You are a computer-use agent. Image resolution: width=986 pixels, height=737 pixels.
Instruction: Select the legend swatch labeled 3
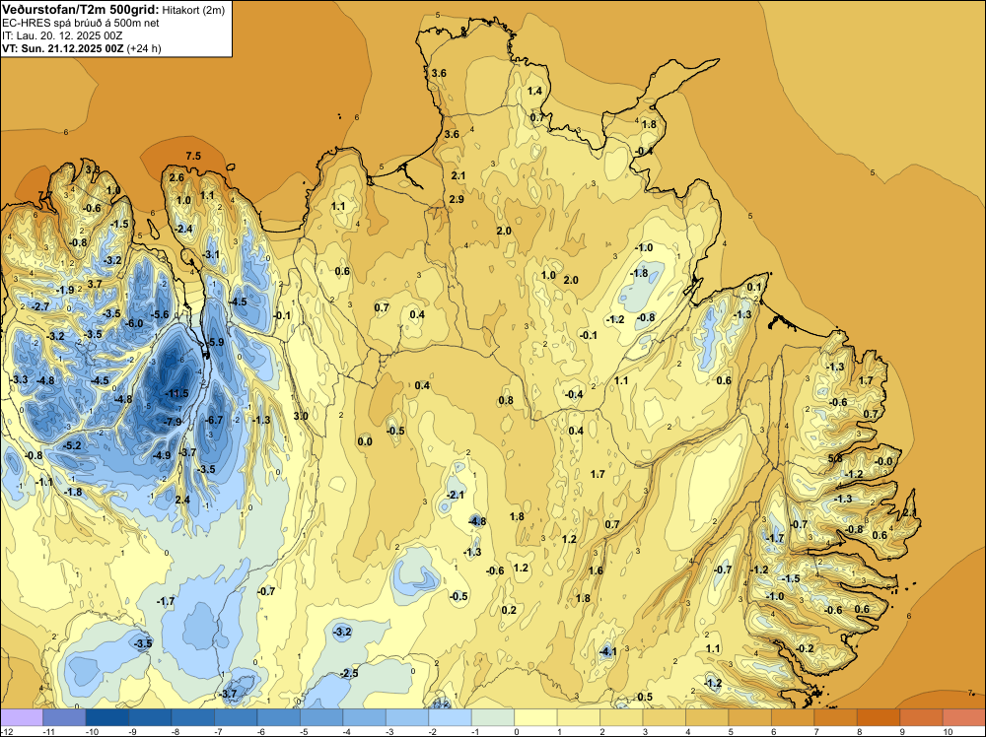(x=664, y=717)
